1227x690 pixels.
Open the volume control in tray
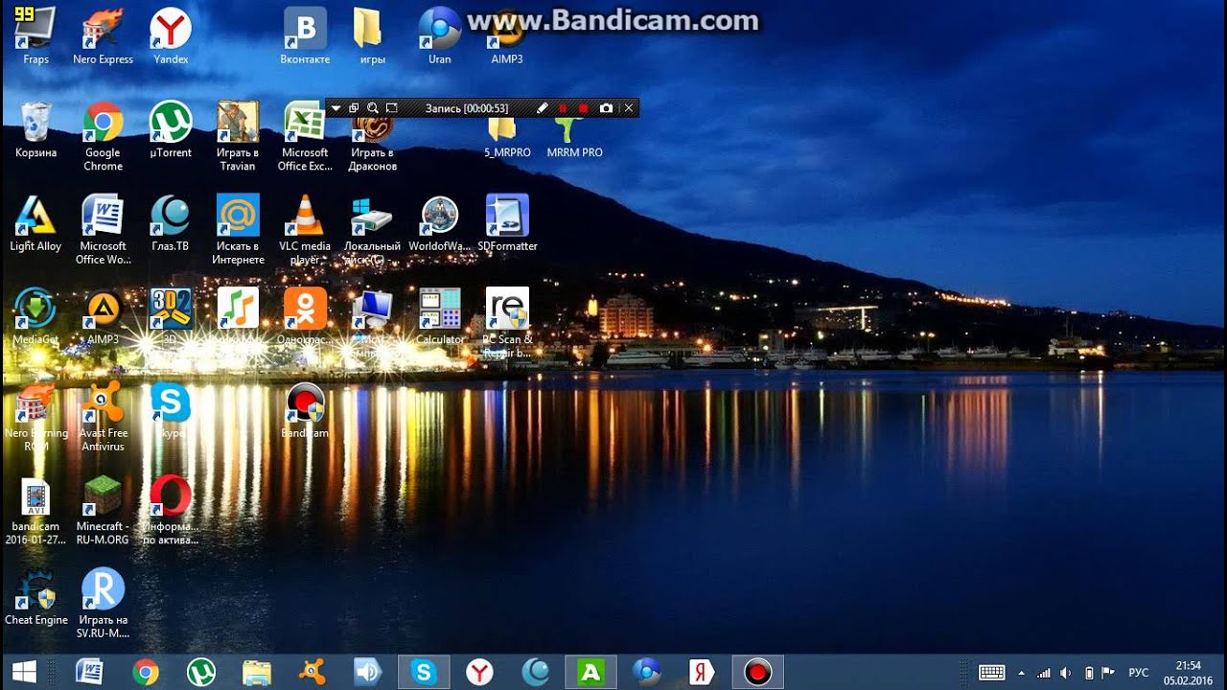(1066, 673)
